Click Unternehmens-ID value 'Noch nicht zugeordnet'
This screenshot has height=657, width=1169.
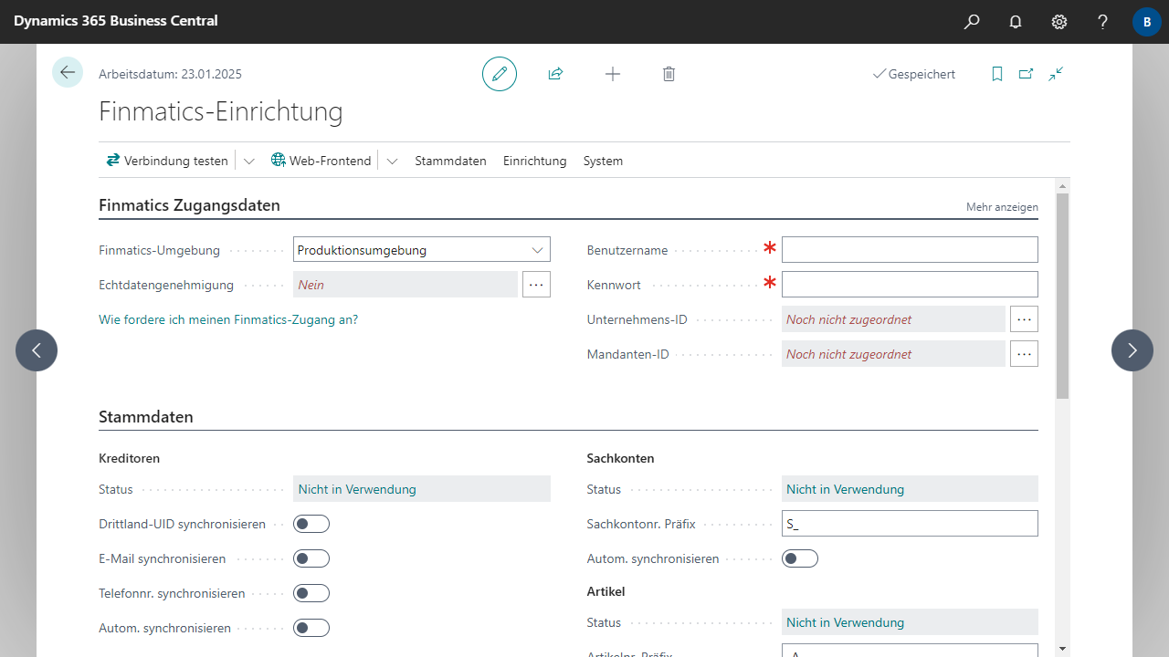click(x=893, y=319)
